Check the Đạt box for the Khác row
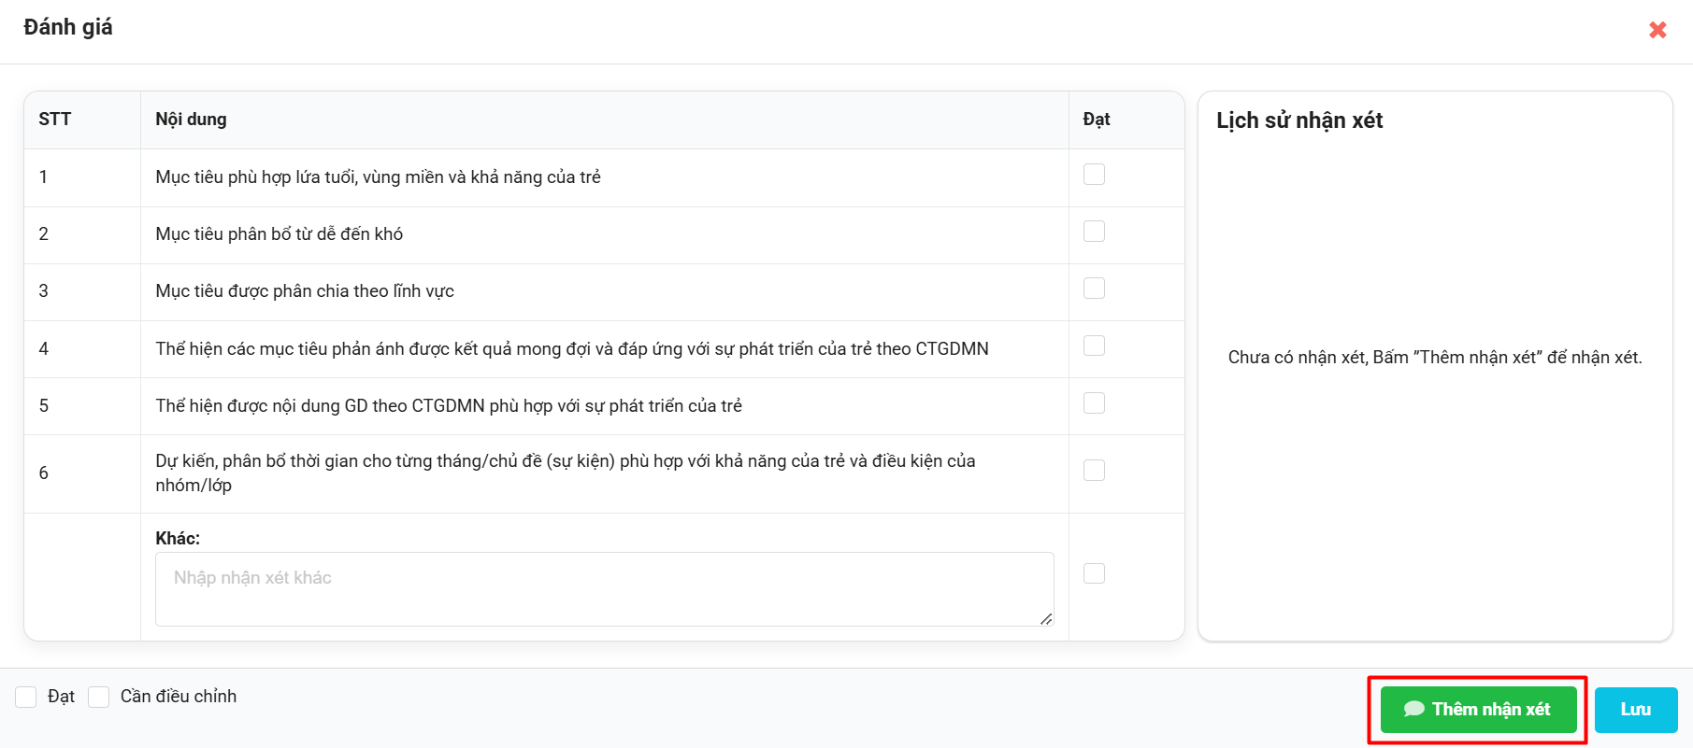This screenshot has height=748, width=1693. coord(1094,573)
